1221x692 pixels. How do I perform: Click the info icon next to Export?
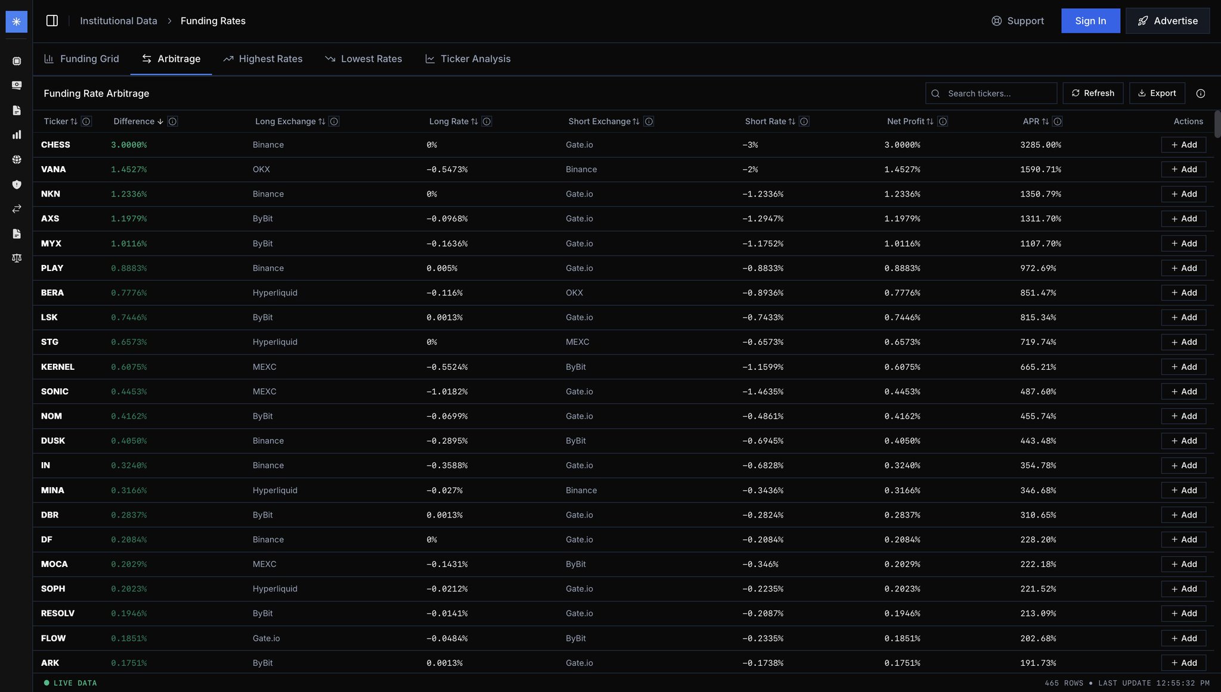click(x=1201, y=93)
